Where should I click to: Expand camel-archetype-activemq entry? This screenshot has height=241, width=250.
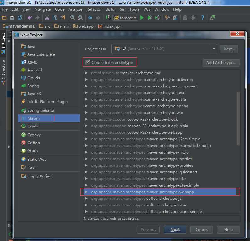pos(86,79)
